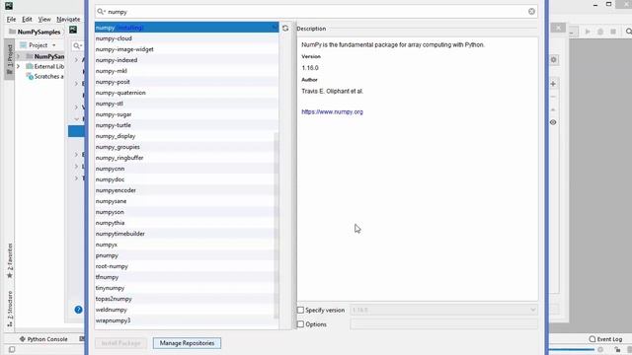The width and height of the screenshot is (632, 355).
Task: Click the 1: Project side tab
Action: tap(10, 59)
